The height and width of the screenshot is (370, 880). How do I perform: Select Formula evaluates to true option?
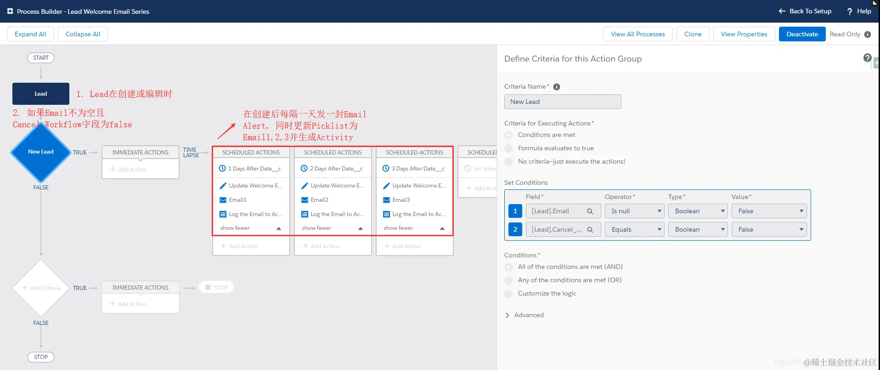pyautogui.click(x=508, y=148)
